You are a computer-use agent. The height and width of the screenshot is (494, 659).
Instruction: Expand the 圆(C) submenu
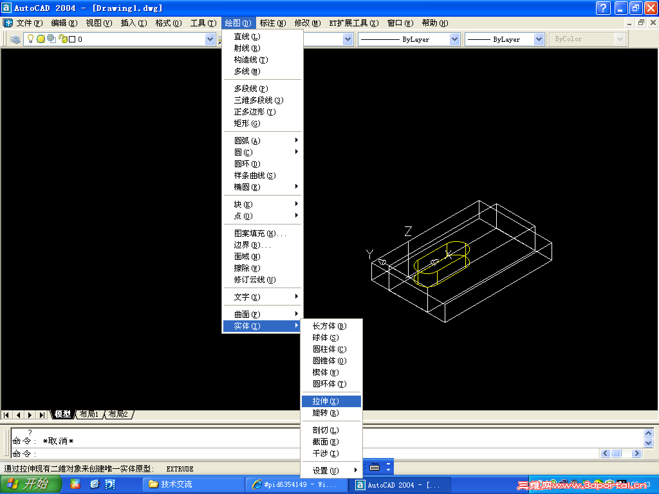pyautogui.click(x=263, y=152)
